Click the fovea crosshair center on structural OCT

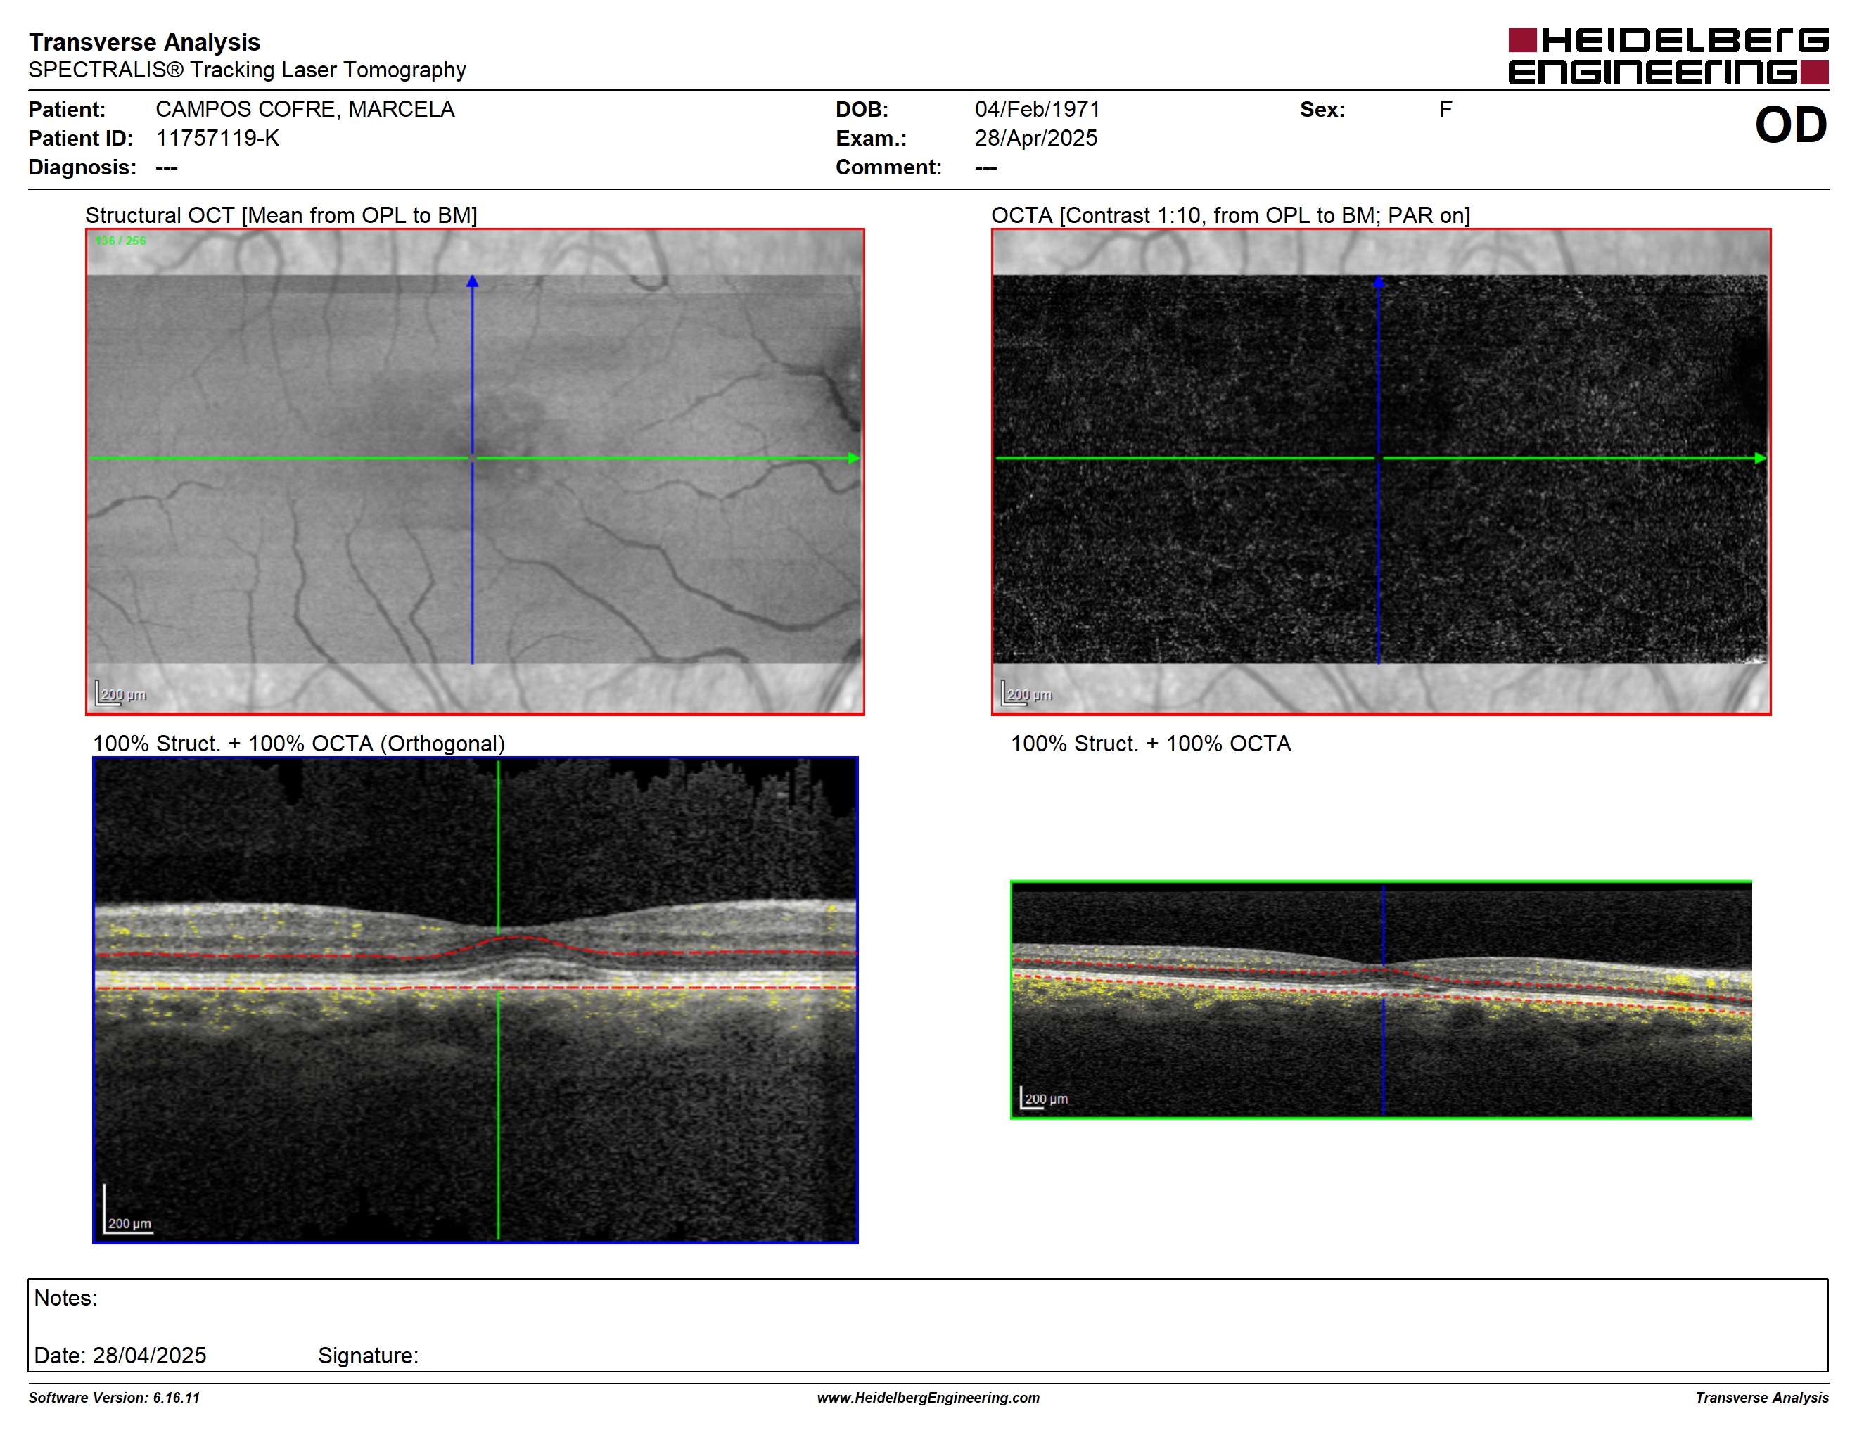473,458
